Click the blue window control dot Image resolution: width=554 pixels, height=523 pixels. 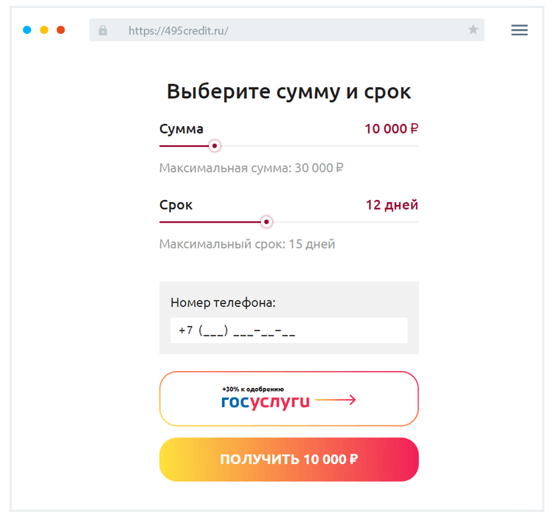point(27,30)
